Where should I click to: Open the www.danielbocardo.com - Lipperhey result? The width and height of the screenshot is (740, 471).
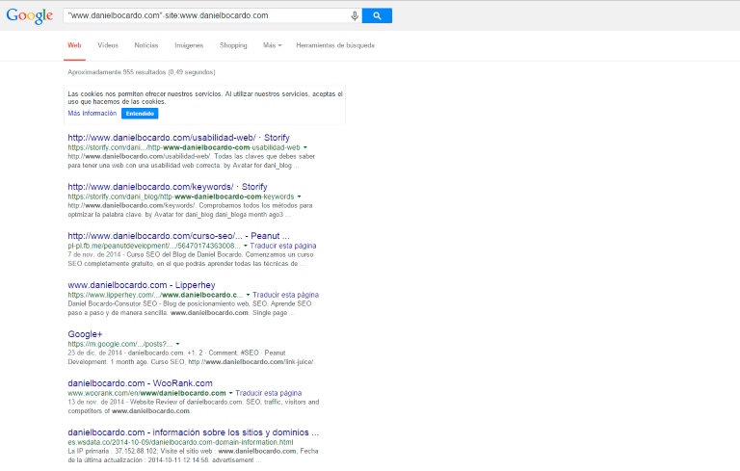pos(141,284)
